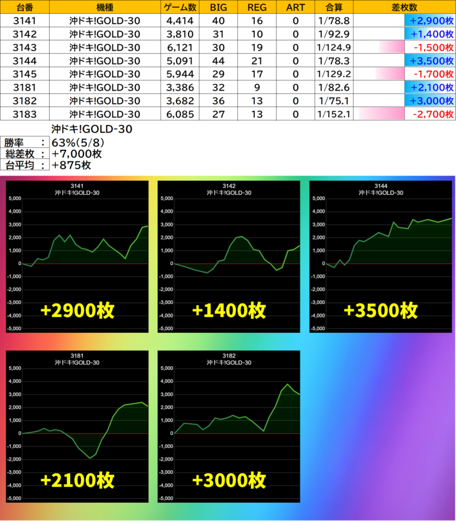View the slump graph for machine 3181
Viewport: 456px width, 521px height.
[77, 426]
